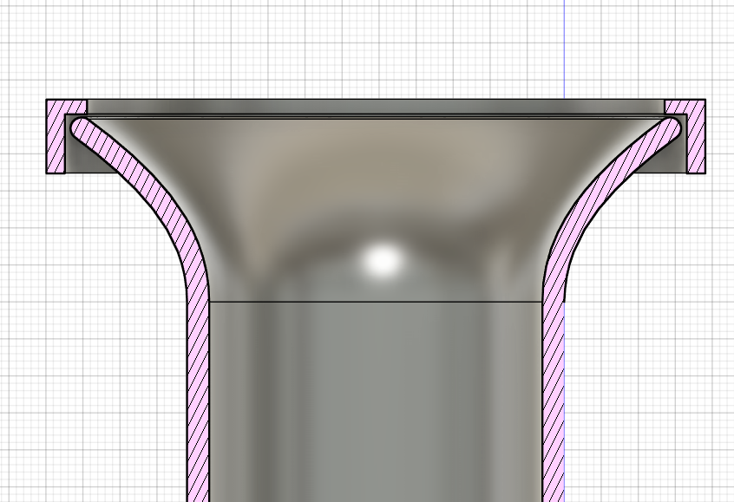The width and height of the screenshot is (734, 502).
Task: Select the left flange ring hatched cross-section
Action: [56, 143]
